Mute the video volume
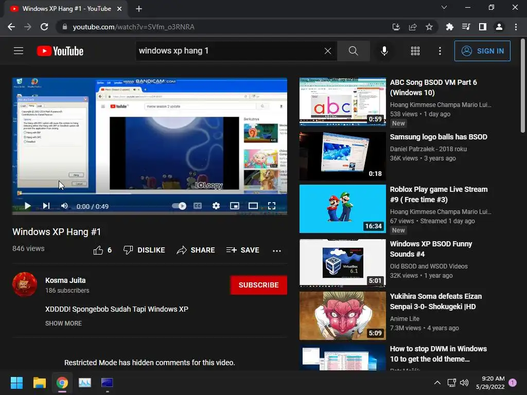 click(x=64, y=206)
